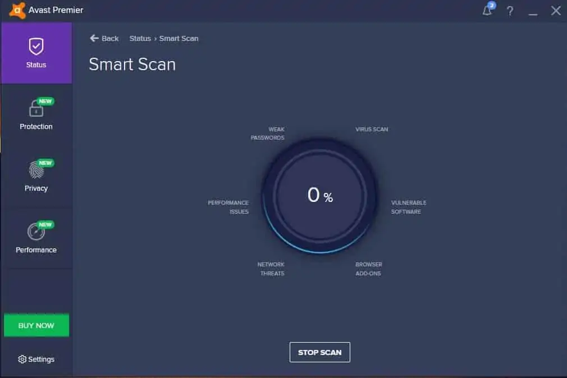This screenshot has height=378, width=567.
Task: Open help with question mark icon
Action: pyautogui.click(x=510, y=11)
